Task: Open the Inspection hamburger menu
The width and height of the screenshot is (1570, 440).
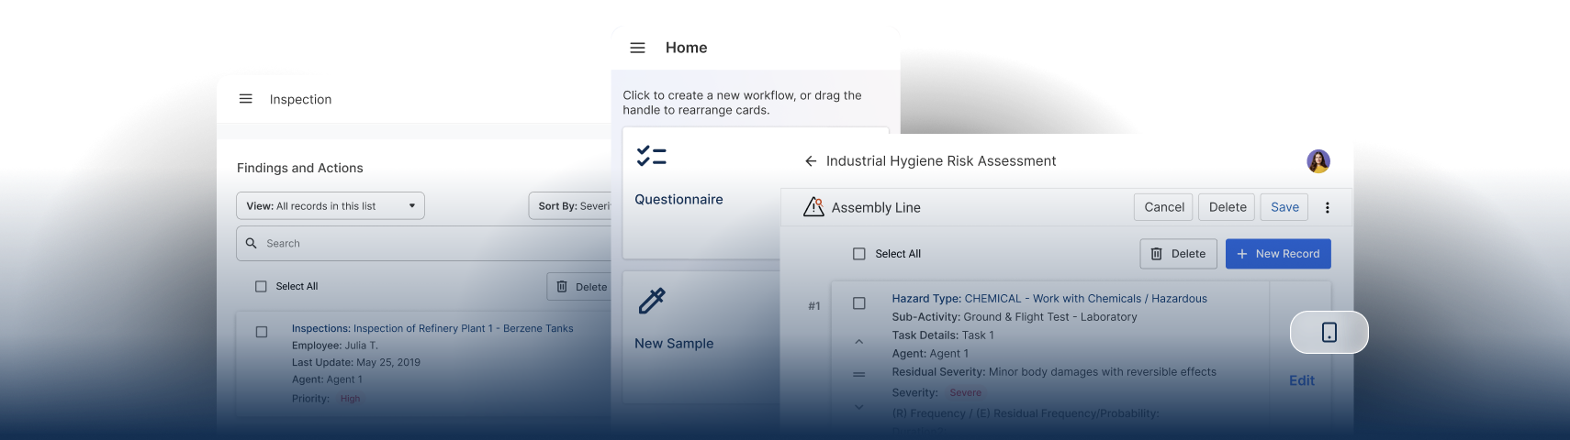Action: 245,99
